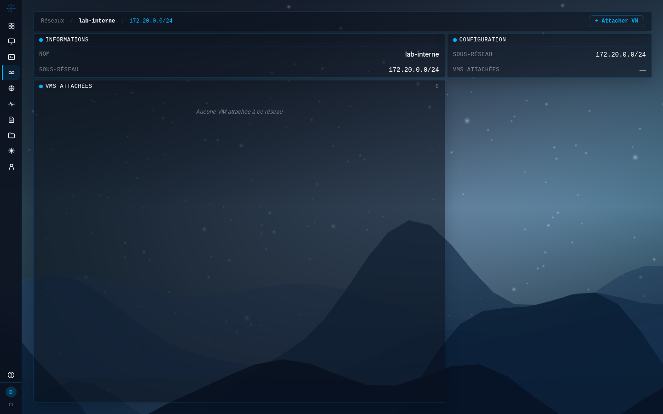Image resolution: width=663 pixels, height=414 pixels.
Task: Click the NOM label in Informations
Action: (45, 54)
